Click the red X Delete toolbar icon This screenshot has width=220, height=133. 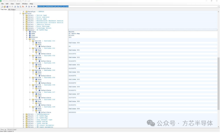point(23,7)
